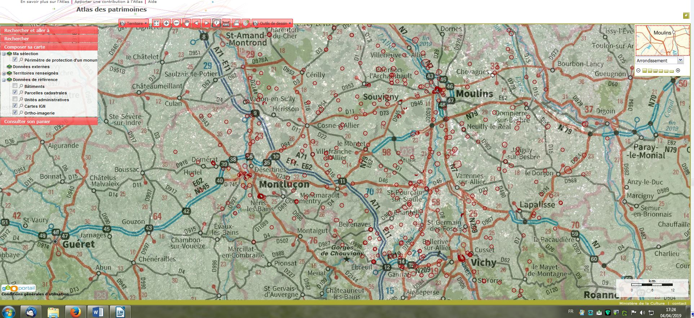Image resolution: width=694 pixels, height=318 pixels.
Task: Collapse the Données de référence node
Action: point(4,80)
